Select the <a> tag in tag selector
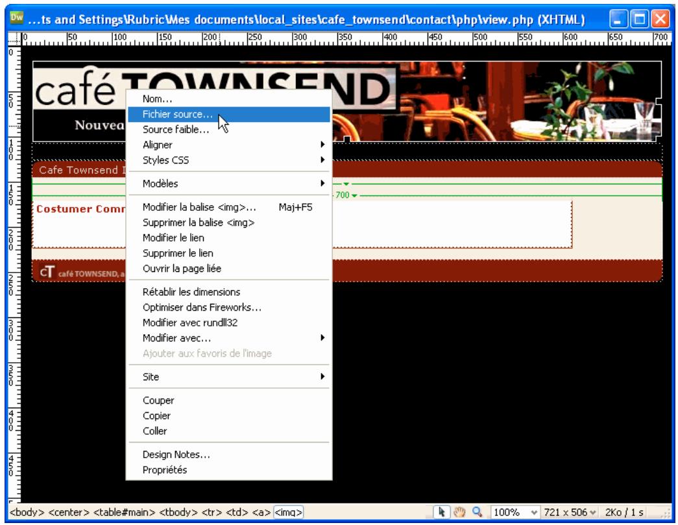Screen dimensions: 678x525 click(x=261, y=513)
